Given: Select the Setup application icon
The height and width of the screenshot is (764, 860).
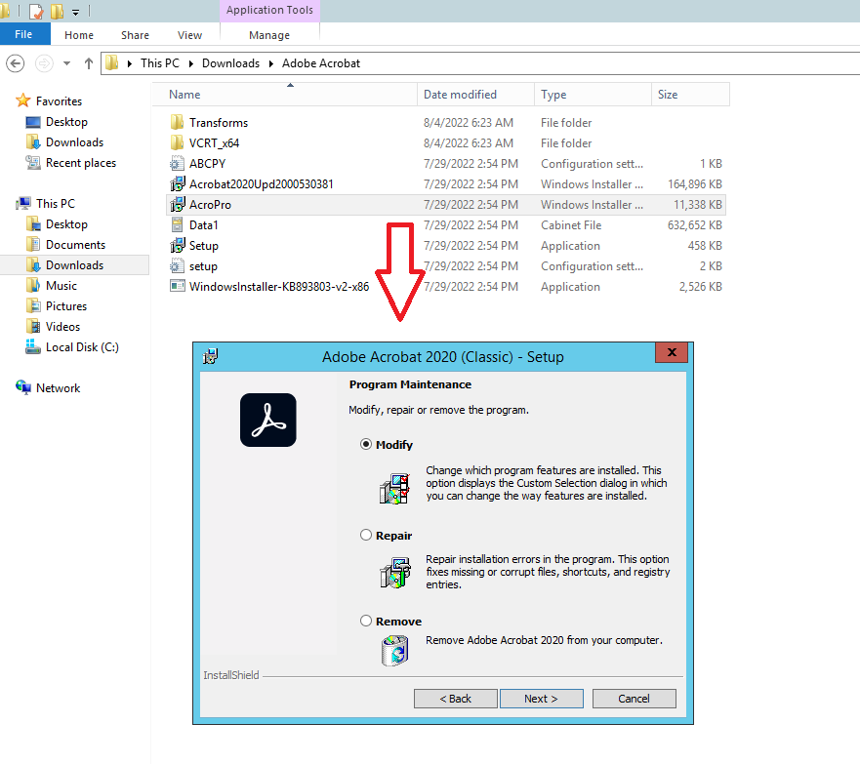Looking at the screenshot, I should 177,245.
